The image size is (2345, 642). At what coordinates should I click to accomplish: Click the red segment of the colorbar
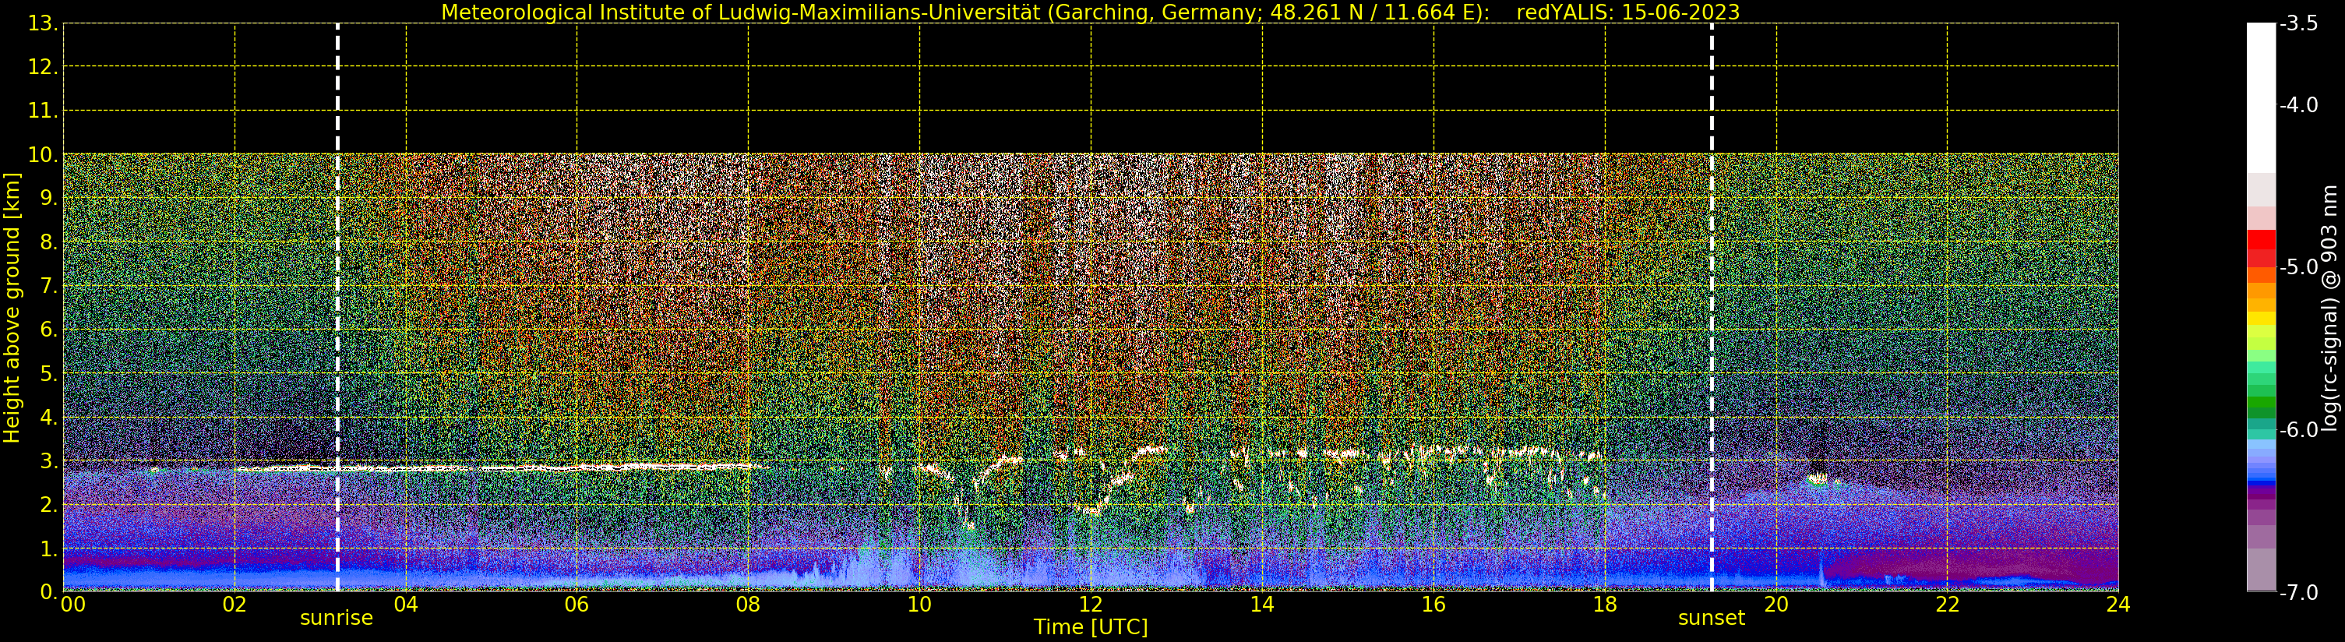(2261, 248)
